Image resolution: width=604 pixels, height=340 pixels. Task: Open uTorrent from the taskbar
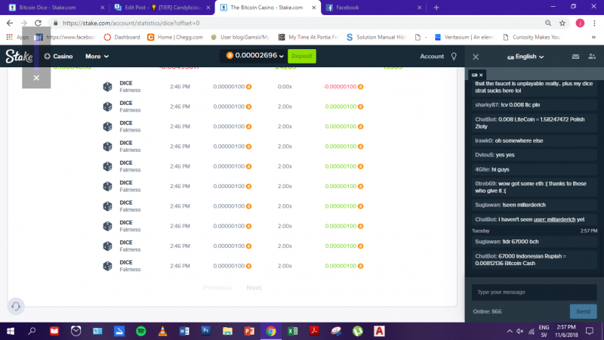(357, 331)
